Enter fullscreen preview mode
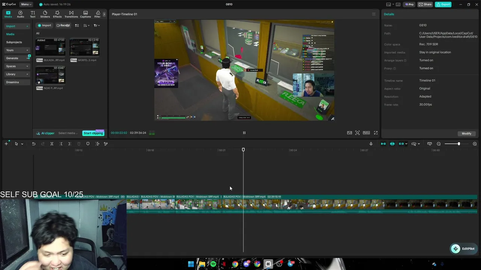 [375, 133]
